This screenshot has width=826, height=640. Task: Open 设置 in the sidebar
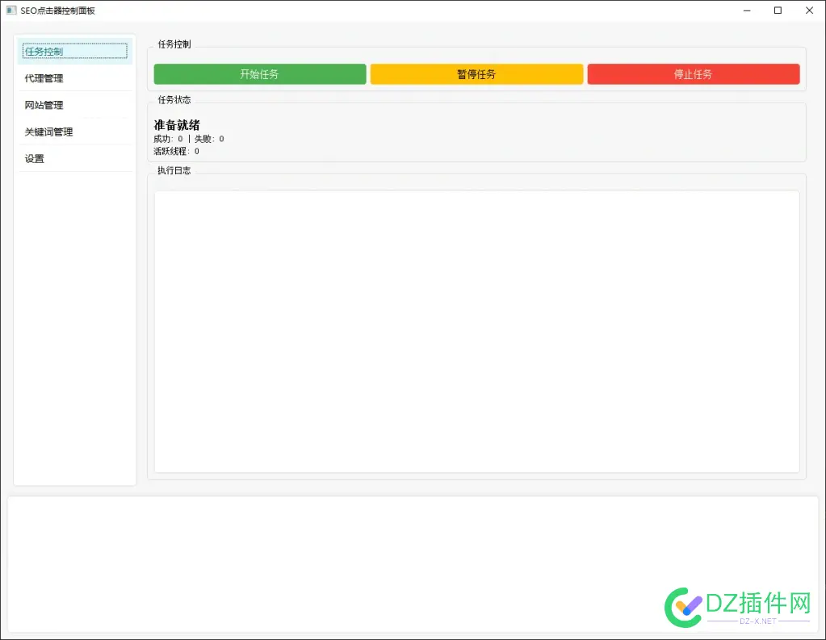(x=74, y=158)
